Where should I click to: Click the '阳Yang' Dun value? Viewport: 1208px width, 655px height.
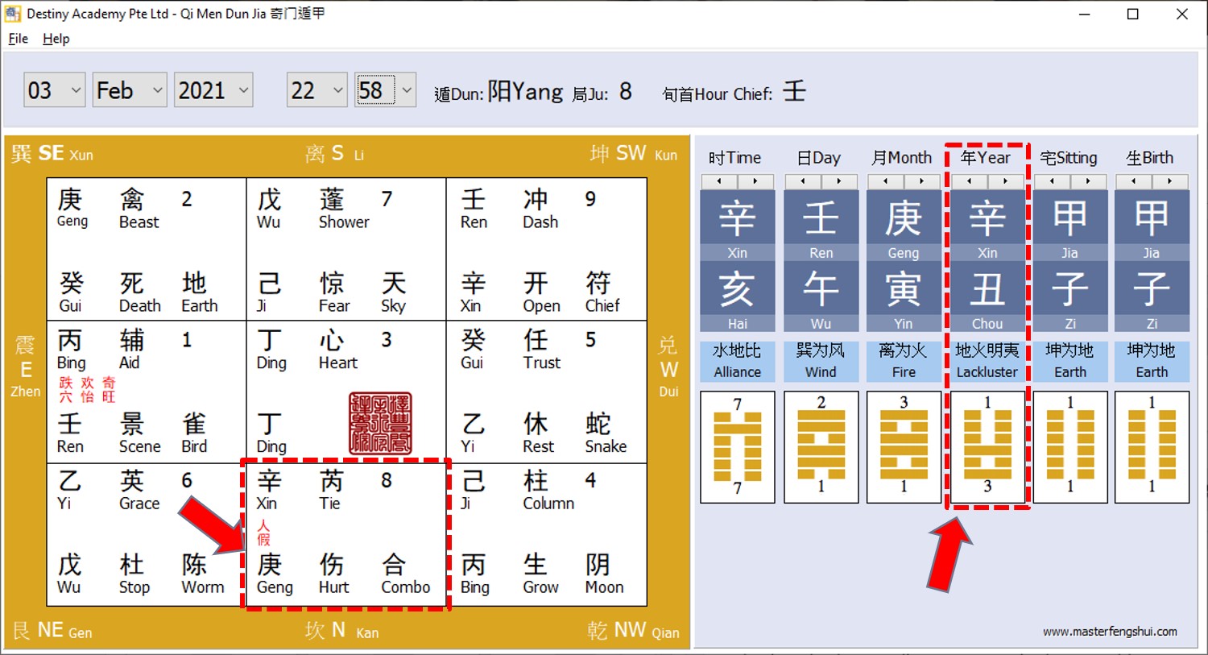[x=525, y=91]
